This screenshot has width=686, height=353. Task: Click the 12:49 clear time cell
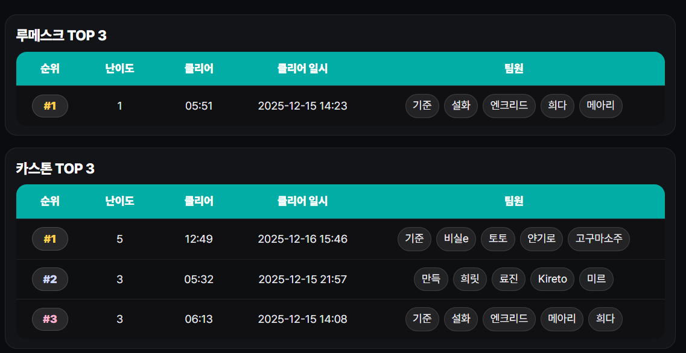click(198, 239)
